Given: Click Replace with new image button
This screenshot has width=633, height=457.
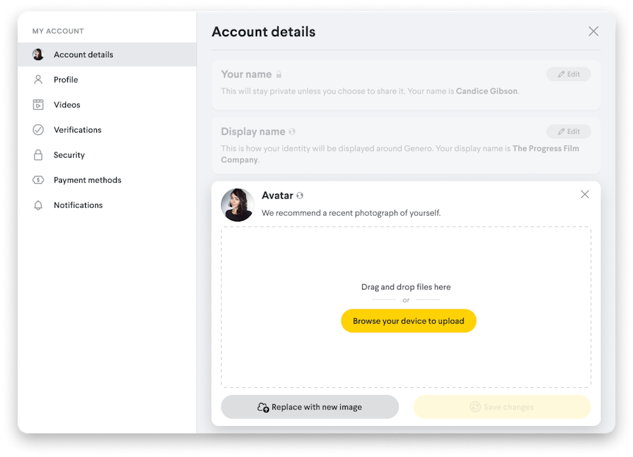Looking at the screenshot, I should 310,407.
